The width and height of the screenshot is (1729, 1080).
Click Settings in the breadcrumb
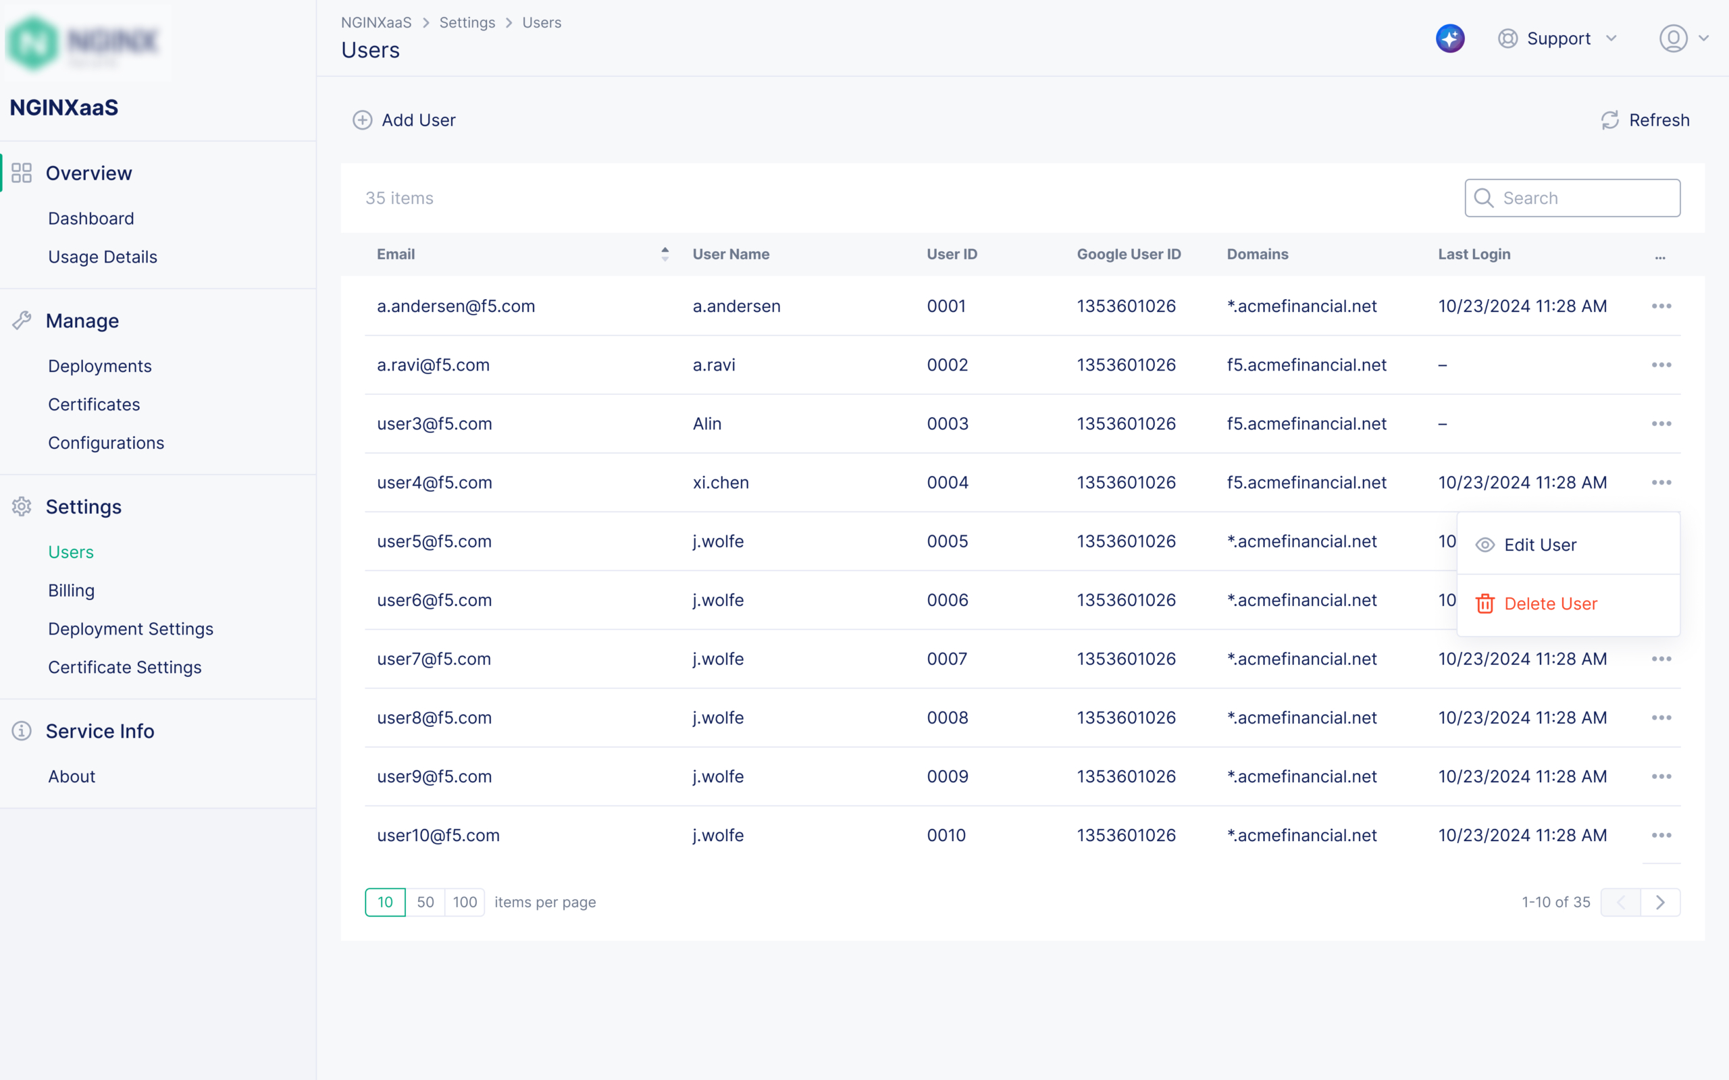[467, 23]
